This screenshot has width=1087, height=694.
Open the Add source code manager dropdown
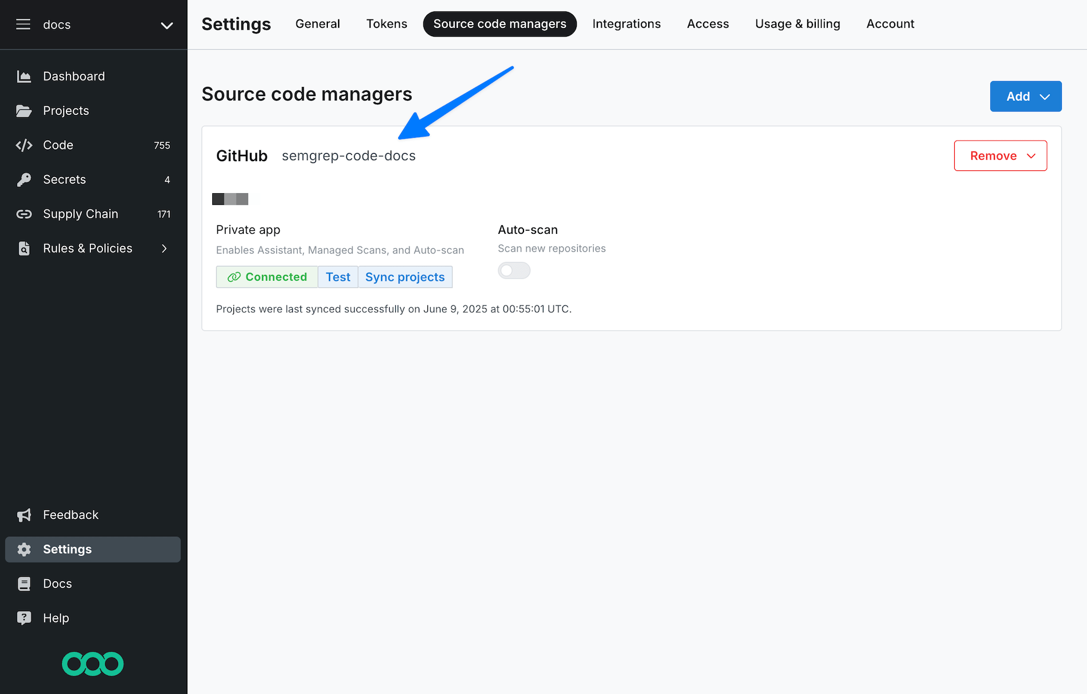(1025, 97)
